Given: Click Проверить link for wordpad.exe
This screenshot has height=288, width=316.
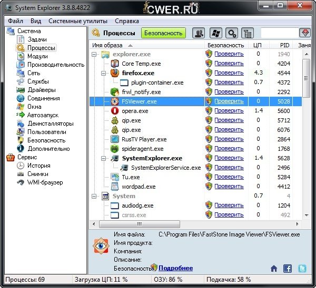Looking at the screenshot, I should [229, 187].
